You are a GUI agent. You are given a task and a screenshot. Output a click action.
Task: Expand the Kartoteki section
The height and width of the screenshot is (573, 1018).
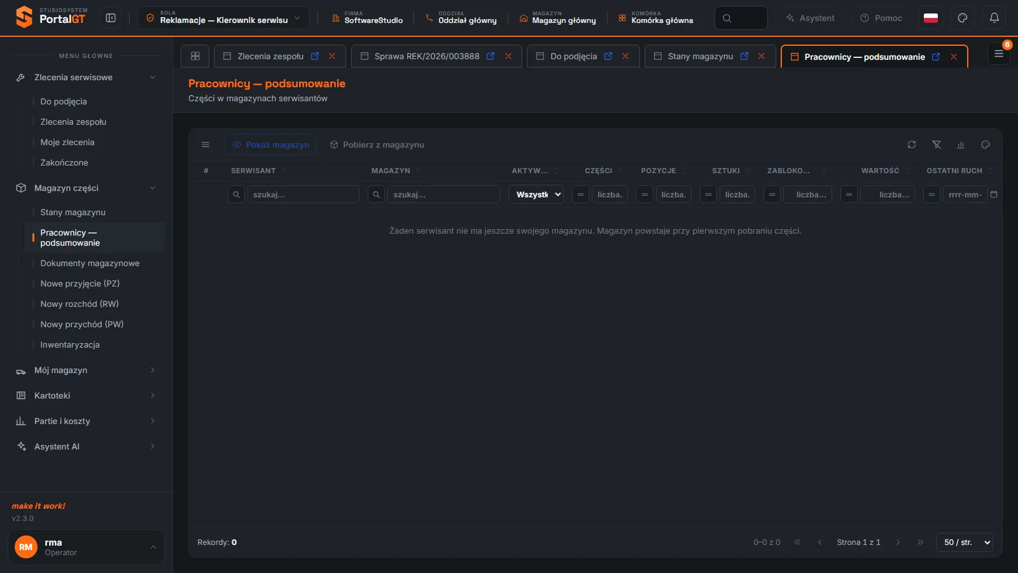87,396
